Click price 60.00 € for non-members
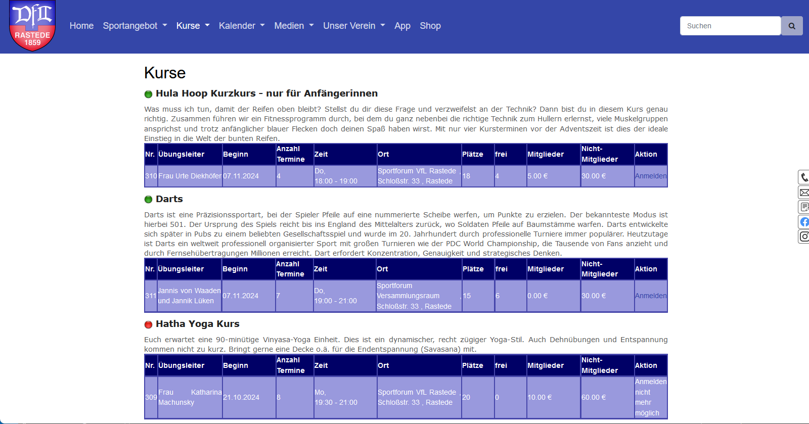 (x=594, y=397)
